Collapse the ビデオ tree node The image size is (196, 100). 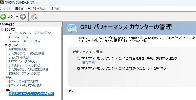pyautogui.click(x=2, y=78)
